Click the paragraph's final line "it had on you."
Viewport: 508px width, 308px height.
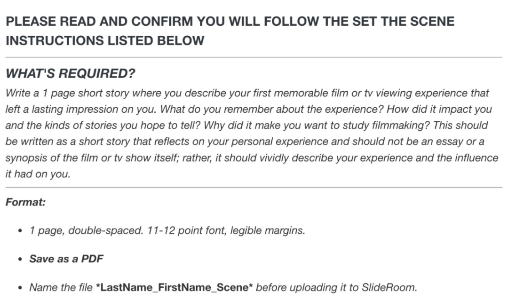coord(38,174)
